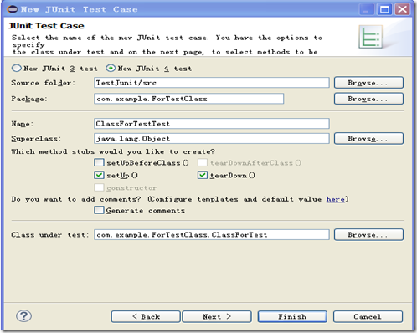Viewport: 417px width, 333px height.
Task: Close the New JUnit Test Case window
Action: click(403, 9)
